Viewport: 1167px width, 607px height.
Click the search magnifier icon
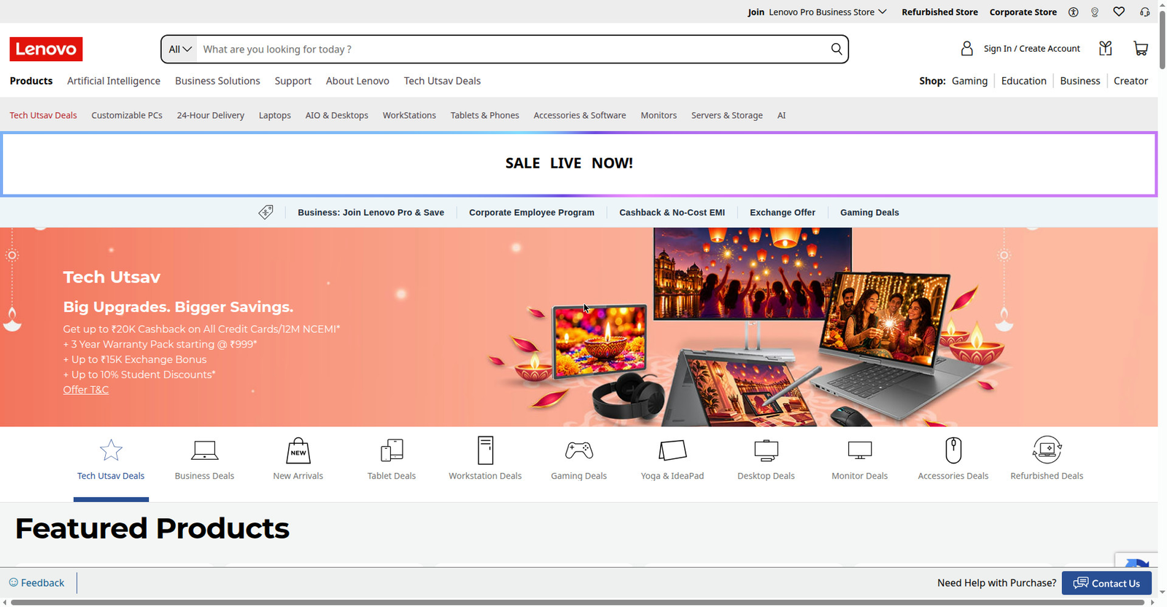[837, 49]
